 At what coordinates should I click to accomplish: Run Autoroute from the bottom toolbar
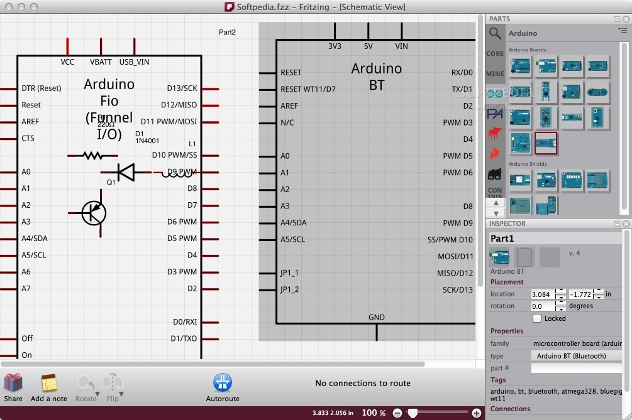click(223, 382)
